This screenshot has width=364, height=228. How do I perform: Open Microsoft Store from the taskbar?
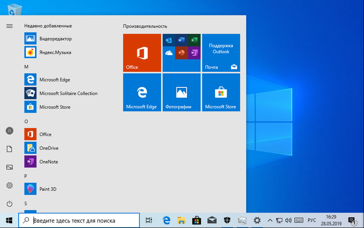coord(197,220)
